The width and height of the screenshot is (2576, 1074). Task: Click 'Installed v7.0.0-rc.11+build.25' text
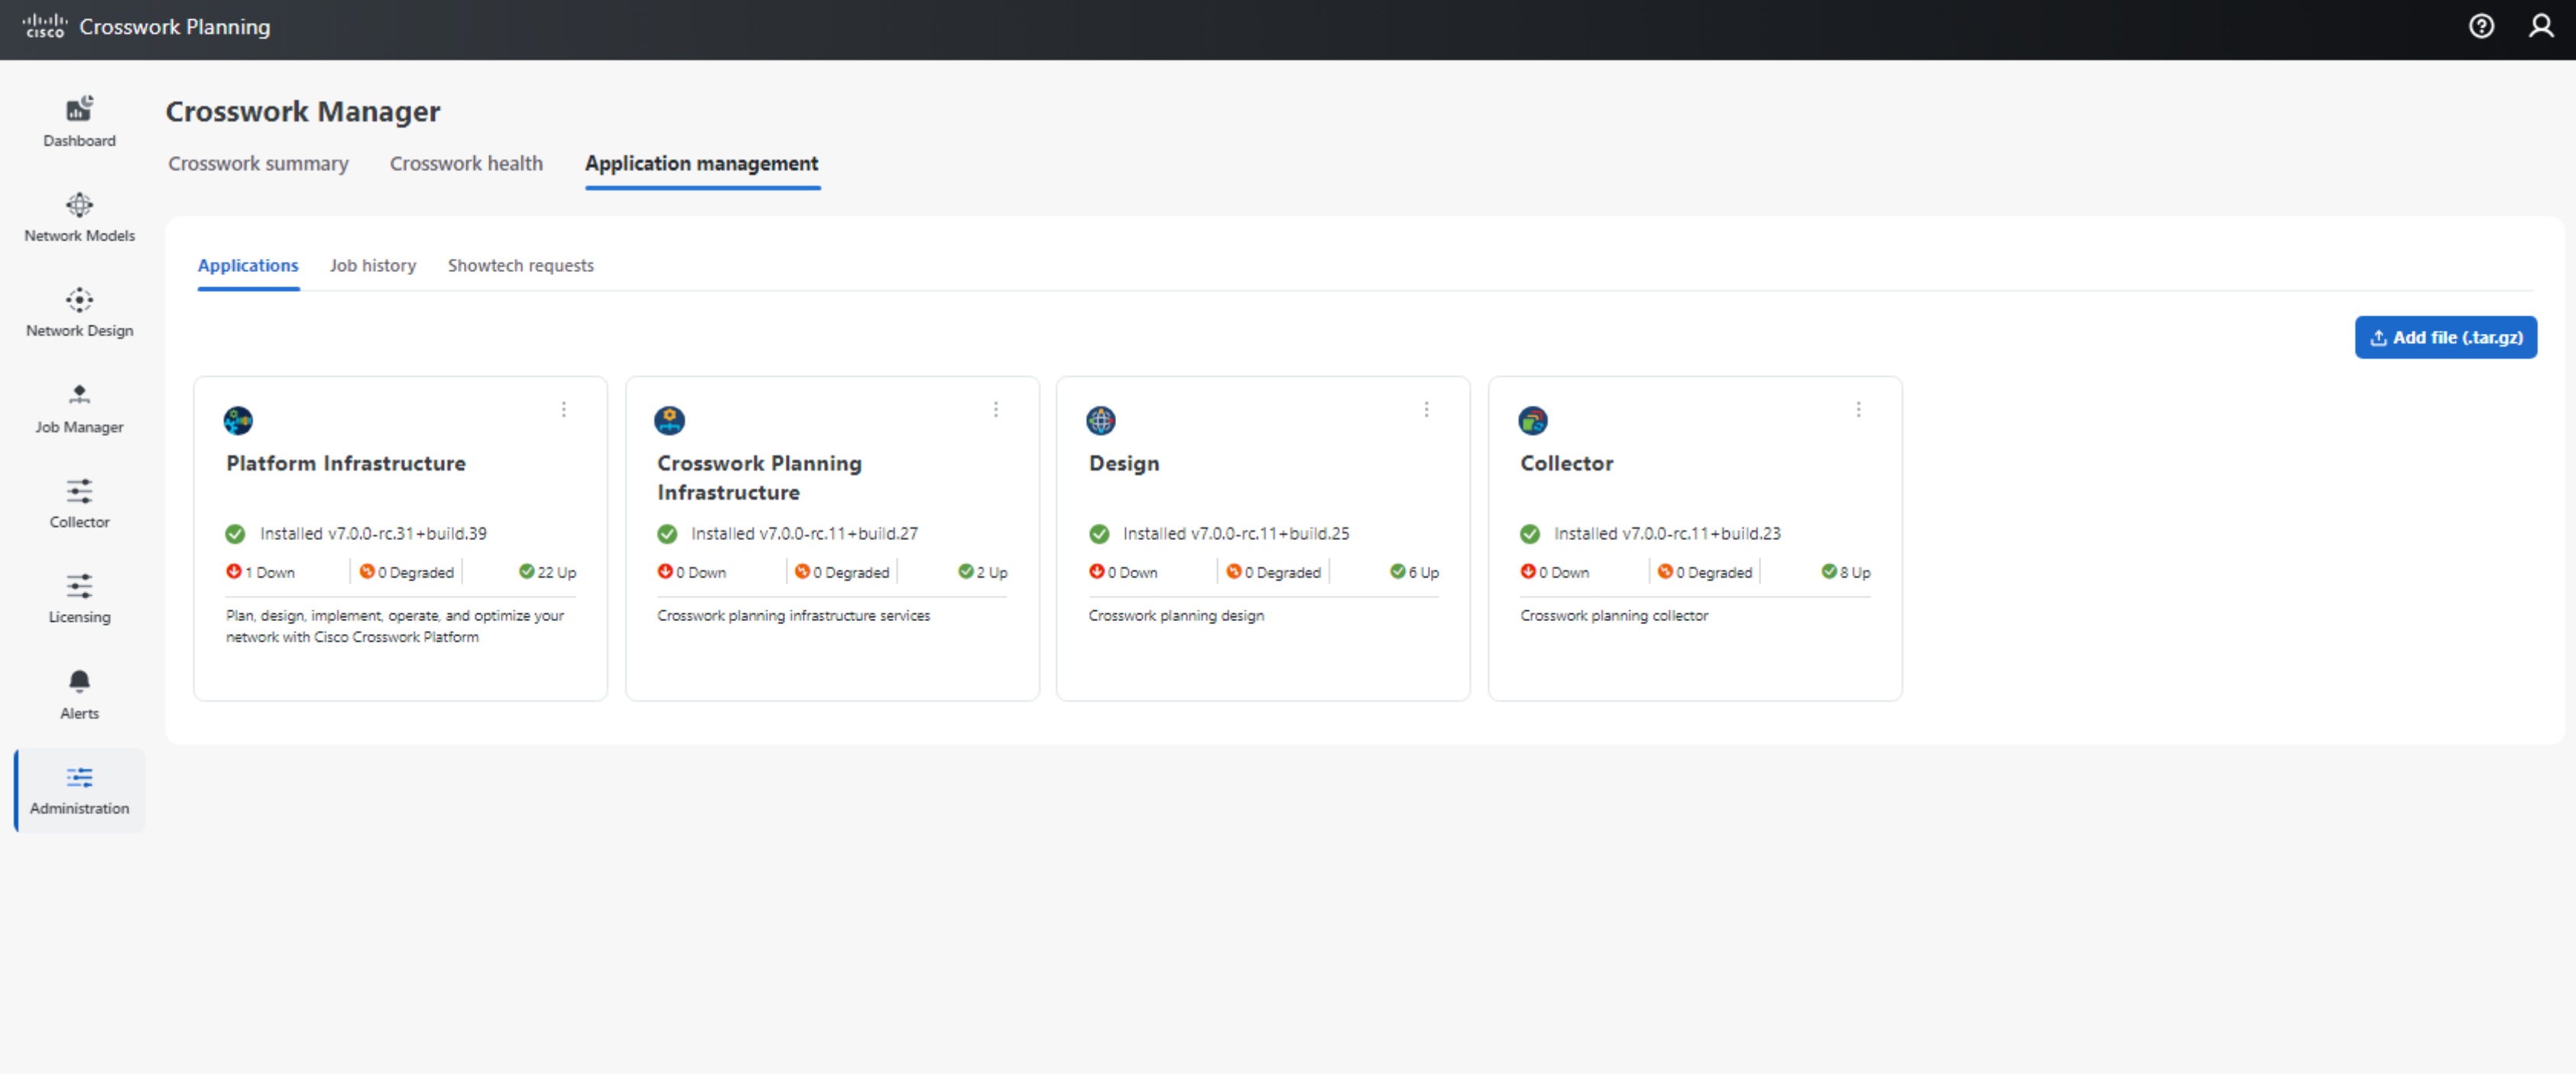1236,533
